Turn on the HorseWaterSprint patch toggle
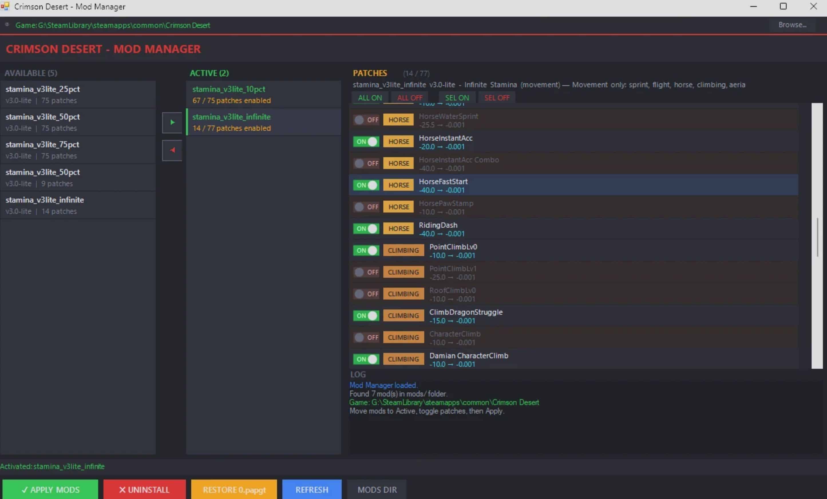The image size is (827, 499). click(x=366, y=120)
